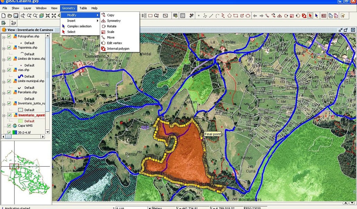Collapse the Inventario_ayunt tree node
Viewport: 357px width, 209px height.
4,116
